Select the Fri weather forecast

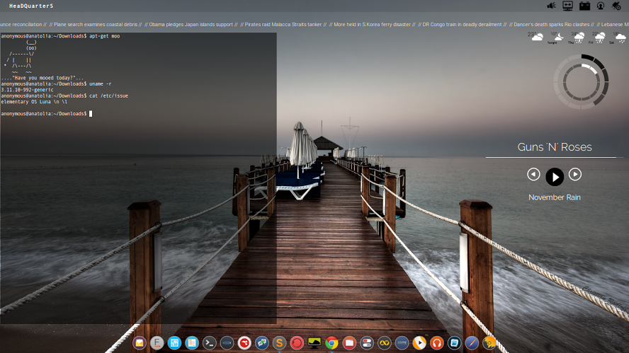[x=597, y=38]
